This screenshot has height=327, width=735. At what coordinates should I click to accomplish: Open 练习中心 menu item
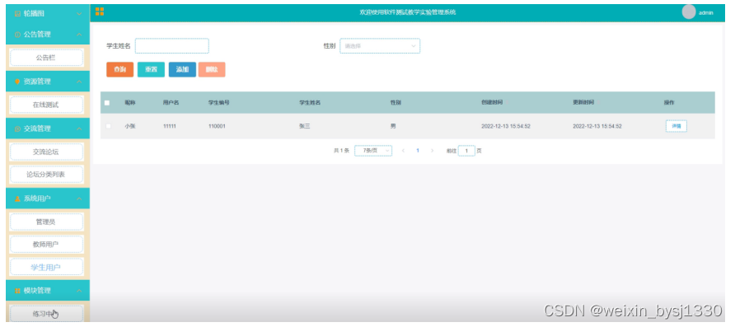(x=46, y=314)
